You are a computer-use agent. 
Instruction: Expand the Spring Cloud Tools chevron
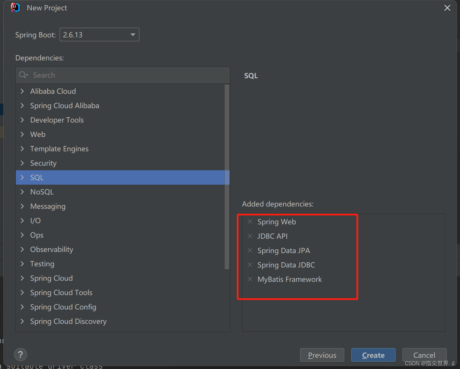click(22, 292)
